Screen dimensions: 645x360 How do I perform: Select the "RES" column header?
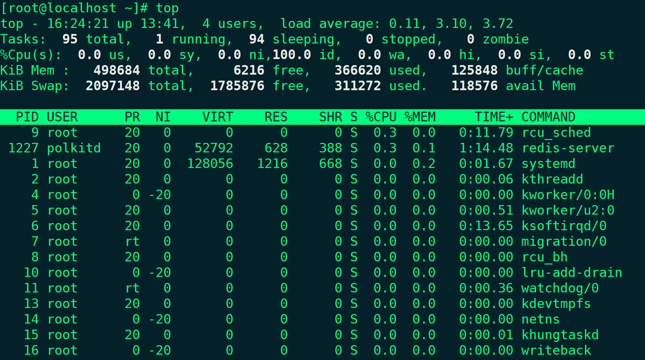[276, 117]
